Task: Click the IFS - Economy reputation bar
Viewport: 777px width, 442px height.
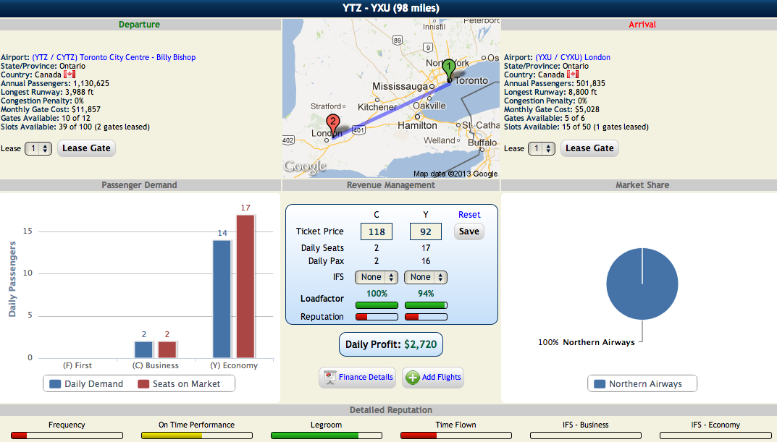Action: tap(715, 435)
